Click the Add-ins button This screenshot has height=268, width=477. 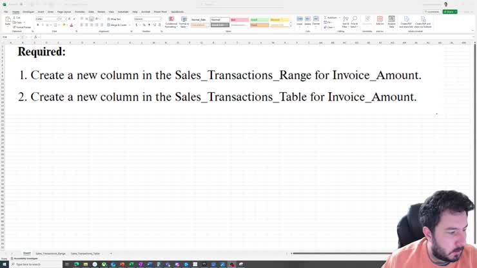tap(380, 21)
